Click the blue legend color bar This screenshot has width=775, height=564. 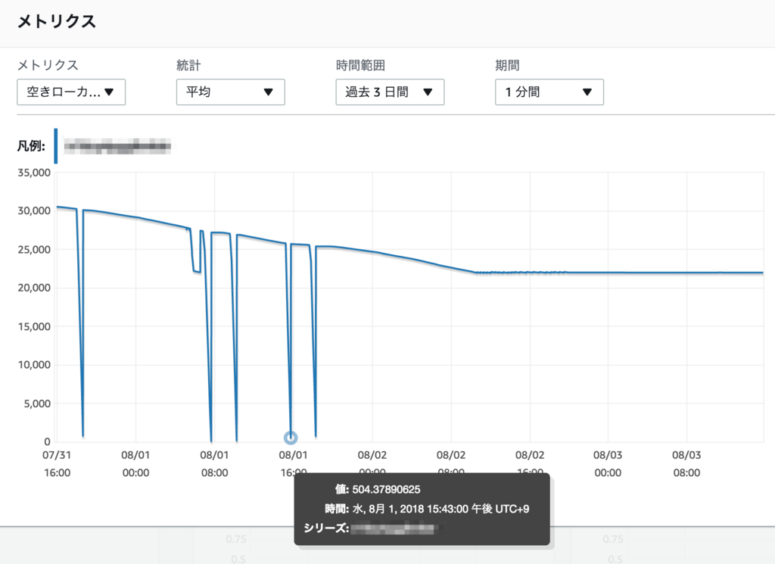click(56, 146)
